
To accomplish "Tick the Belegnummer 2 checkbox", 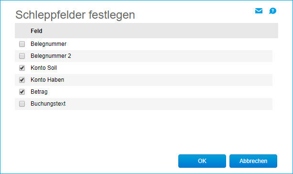I will [x=22, y=56].
